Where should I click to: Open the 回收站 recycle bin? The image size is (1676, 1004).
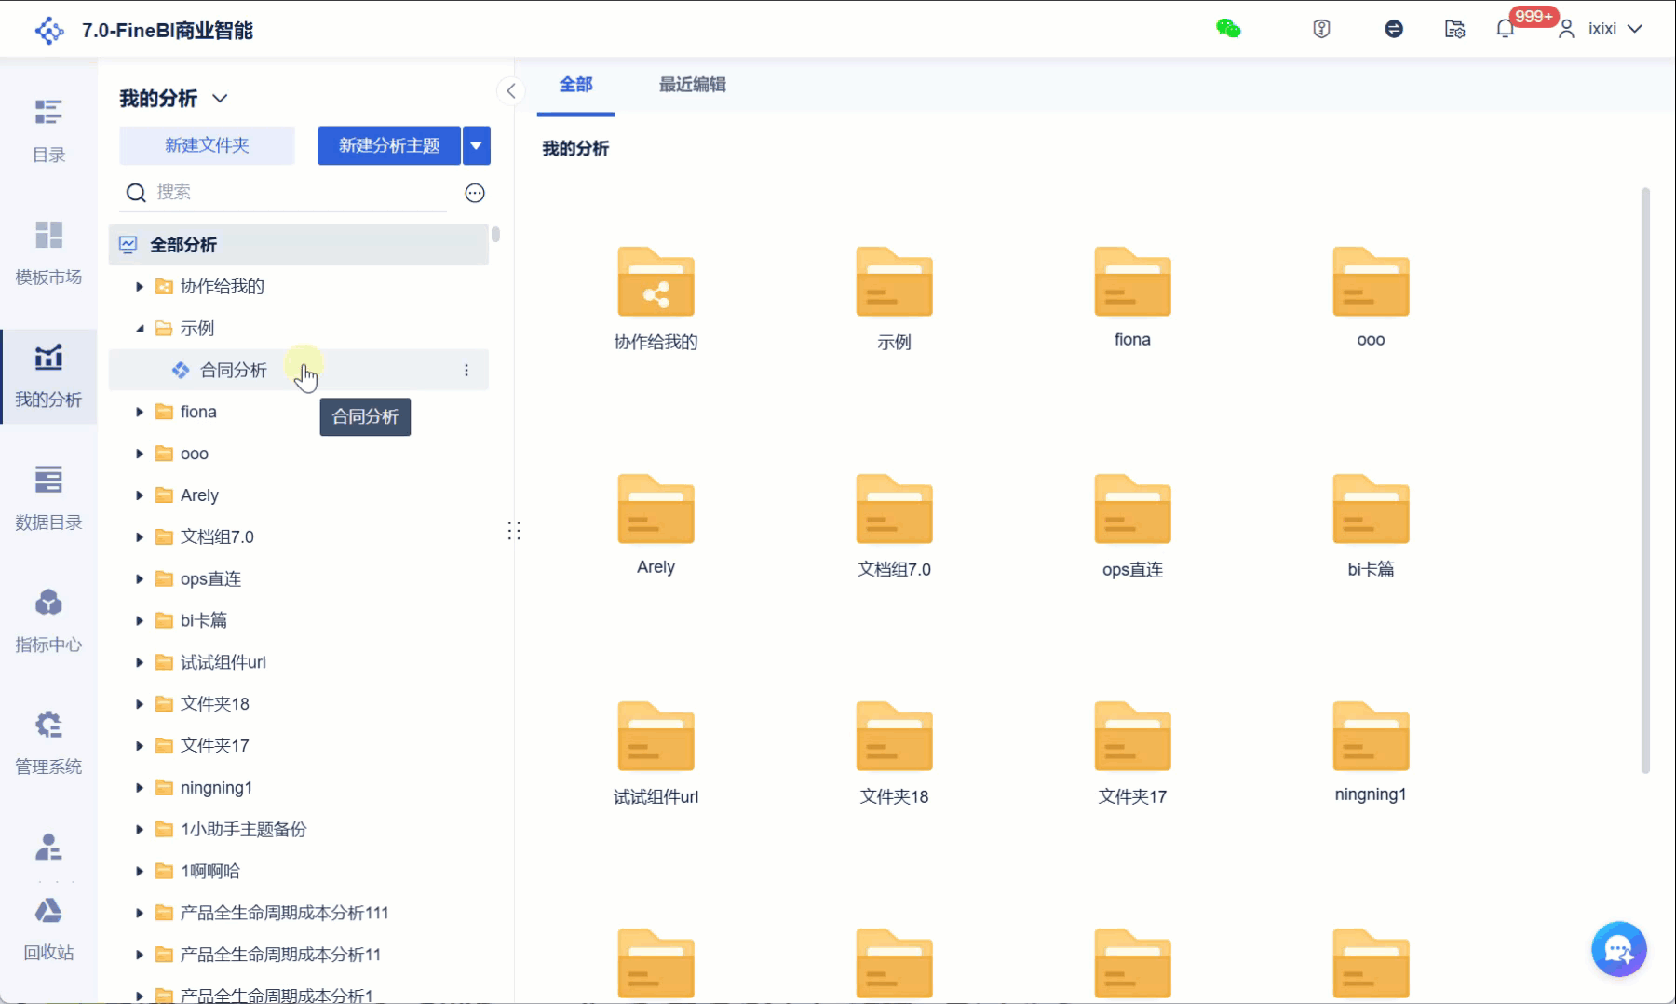(x=48, y=927)
